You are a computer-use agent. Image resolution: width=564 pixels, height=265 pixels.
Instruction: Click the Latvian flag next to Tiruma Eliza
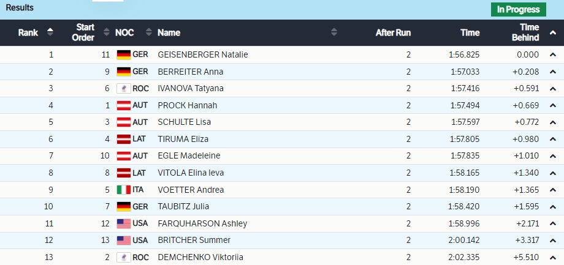coord(124,139)
